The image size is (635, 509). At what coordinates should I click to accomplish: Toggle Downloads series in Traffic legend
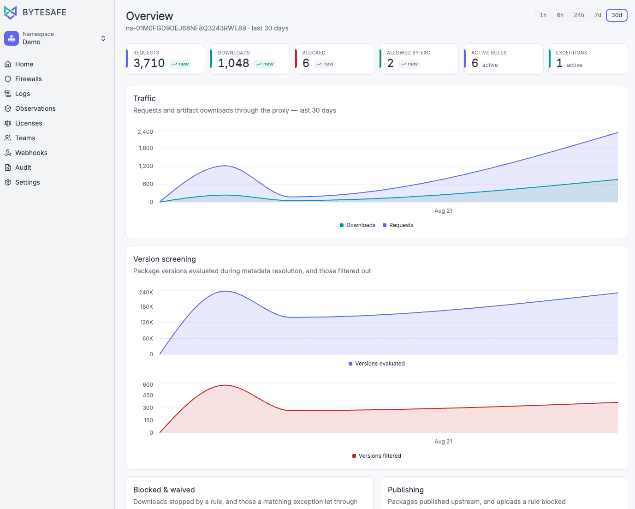357,225
